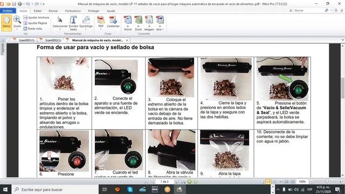
Task: Open the notification center icon
Action: tap(338, 189)
